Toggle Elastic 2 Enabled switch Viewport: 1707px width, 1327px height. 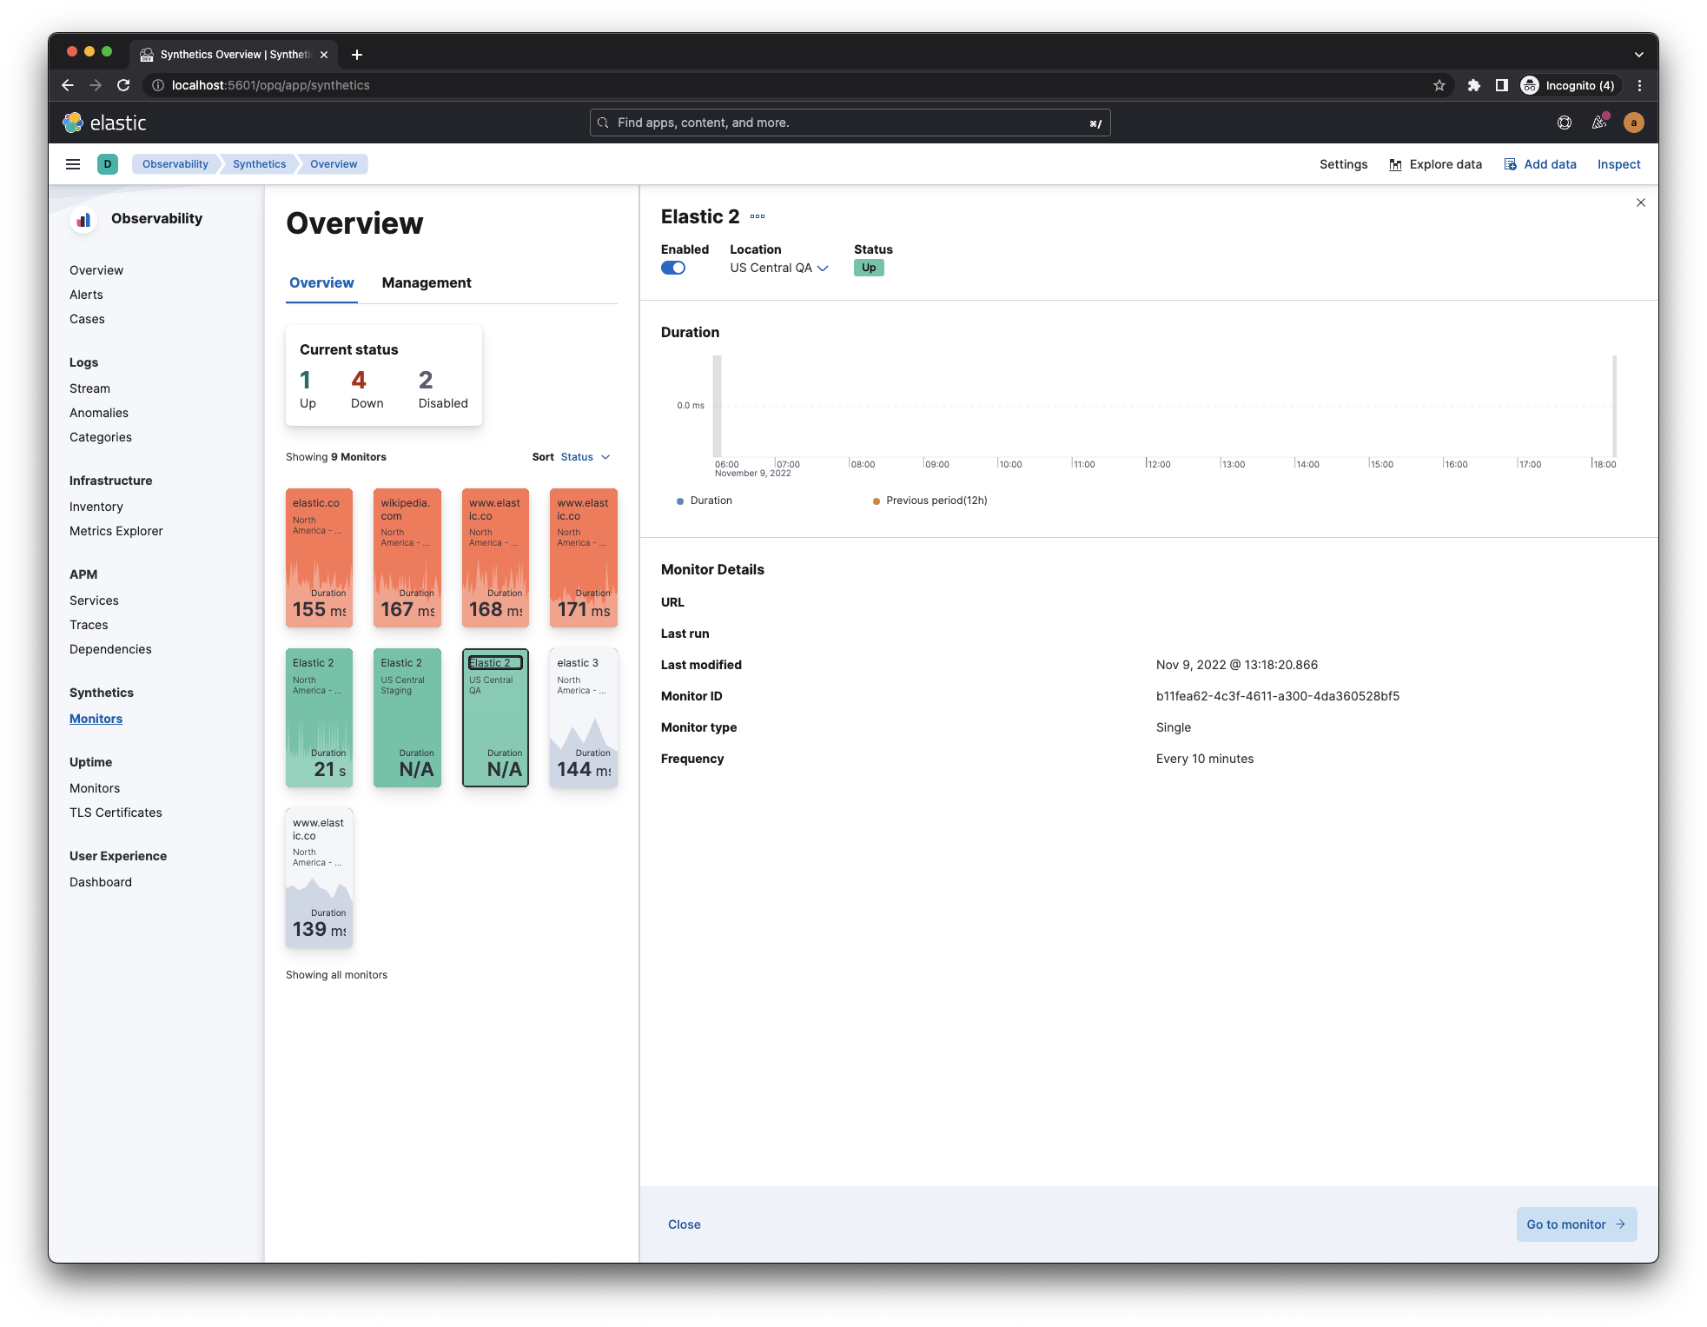pyautogui.click(x=673, y=268)
